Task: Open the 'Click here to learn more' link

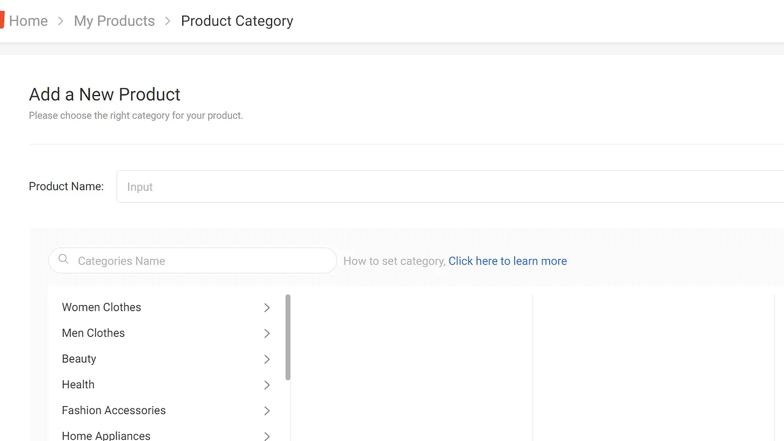Action: [x=508, y=261]
